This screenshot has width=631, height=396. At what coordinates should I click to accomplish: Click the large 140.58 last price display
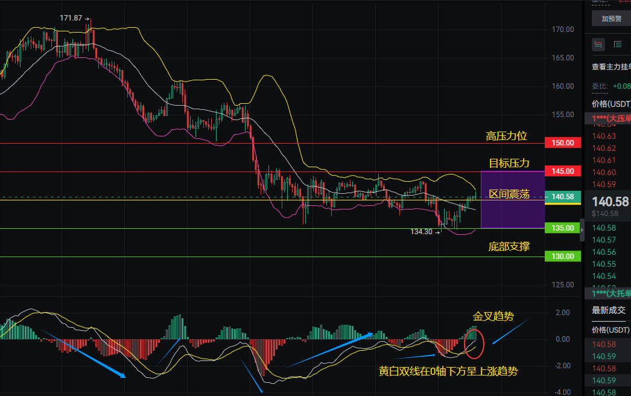pos(610,201)
